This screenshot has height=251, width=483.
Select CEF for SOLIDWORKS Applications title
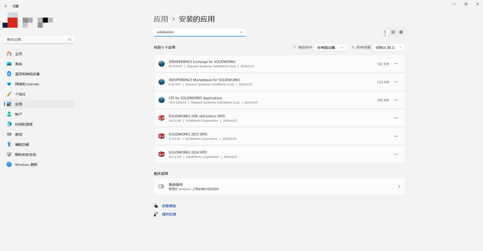[x=195, y=98]
